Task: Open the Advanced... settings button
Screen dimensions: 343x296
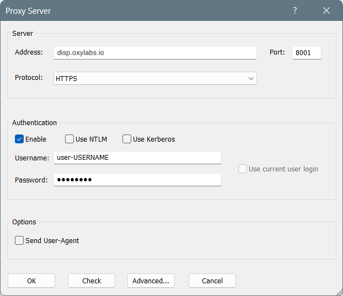Action: 151,281
